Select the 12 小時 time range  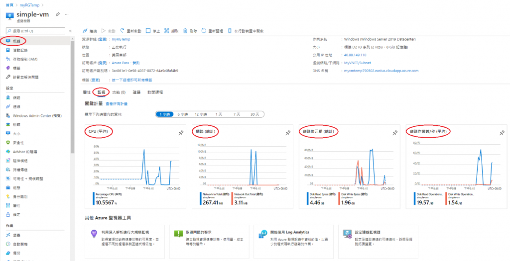pos(201,114)
